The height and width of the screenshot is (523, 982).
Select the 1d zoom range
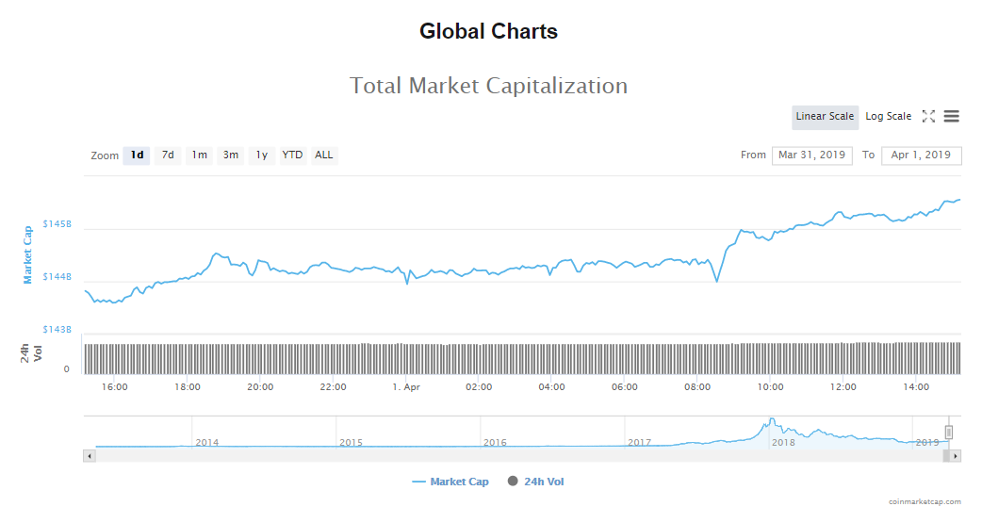(x=137, y=155)
